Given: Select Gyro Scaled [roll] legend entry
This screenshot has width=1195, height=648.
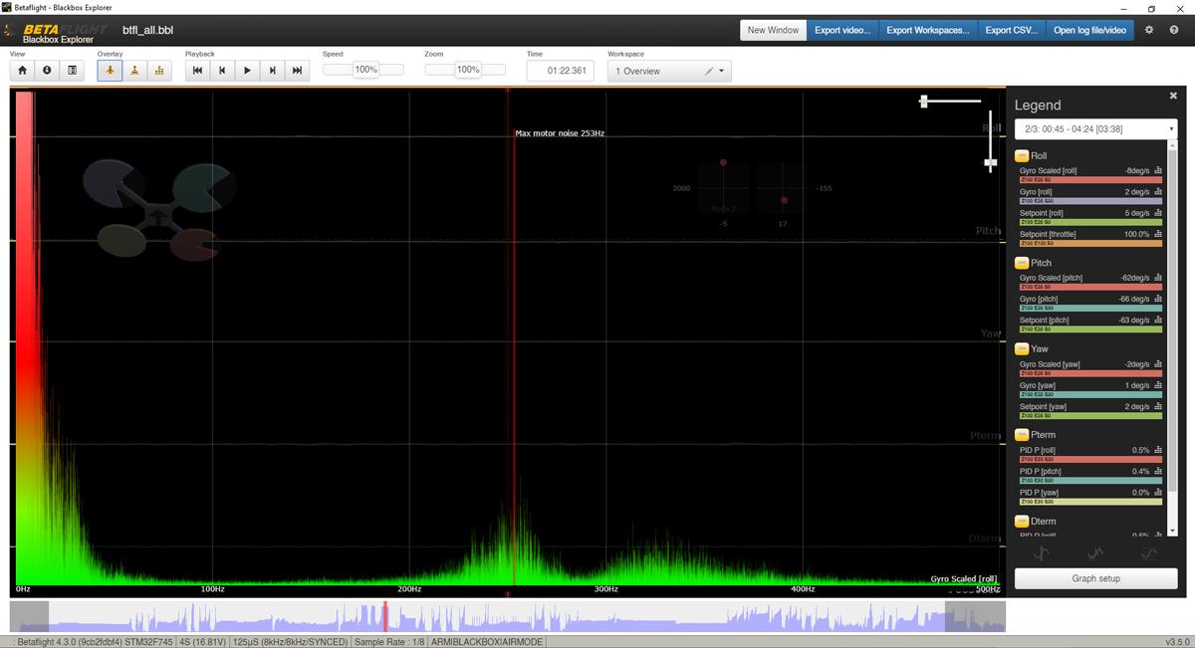Looking at the screenshot, I should tap(1048, 170).
